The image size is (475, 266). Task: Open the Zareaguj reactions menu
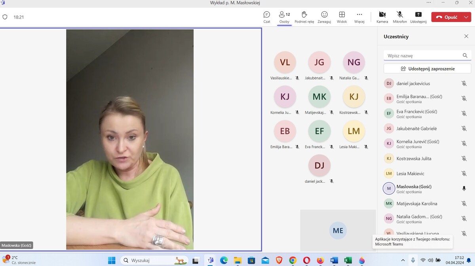[324, 17]
